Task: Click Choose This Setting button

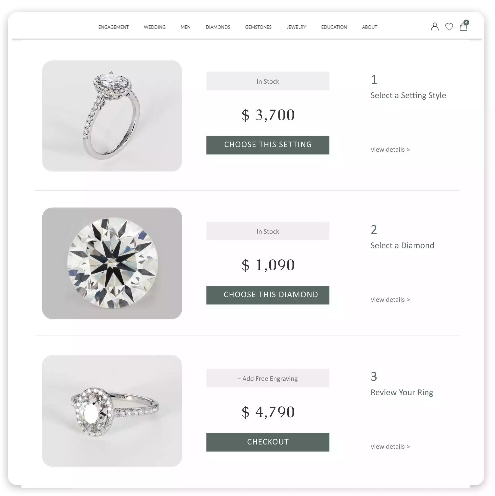Action: tap(268, 145)
